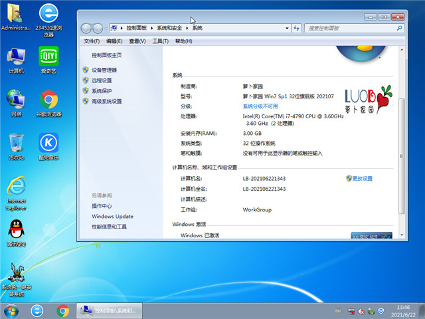Click the Forward navigation arrow

(98, 28)
